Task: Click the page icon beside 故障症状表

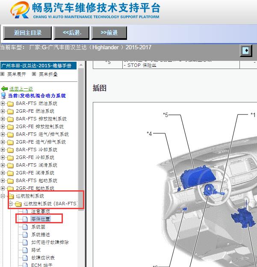Action: click(x=25, y=258)
